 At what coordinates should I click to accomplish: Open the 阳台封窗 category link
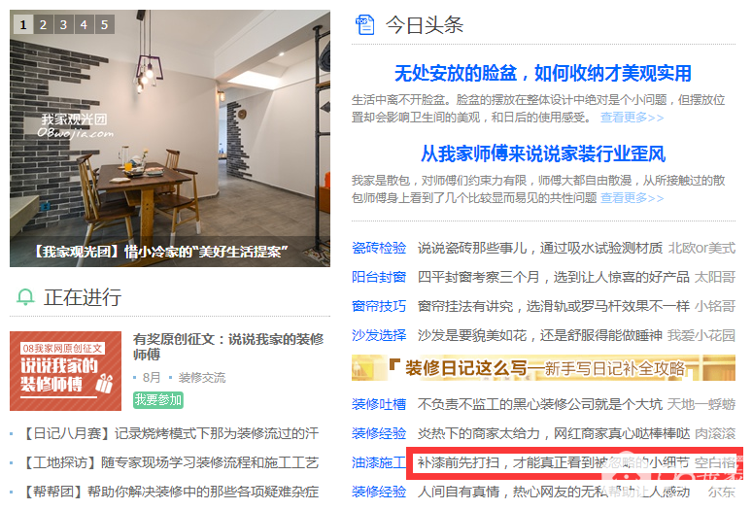(379, 277)
